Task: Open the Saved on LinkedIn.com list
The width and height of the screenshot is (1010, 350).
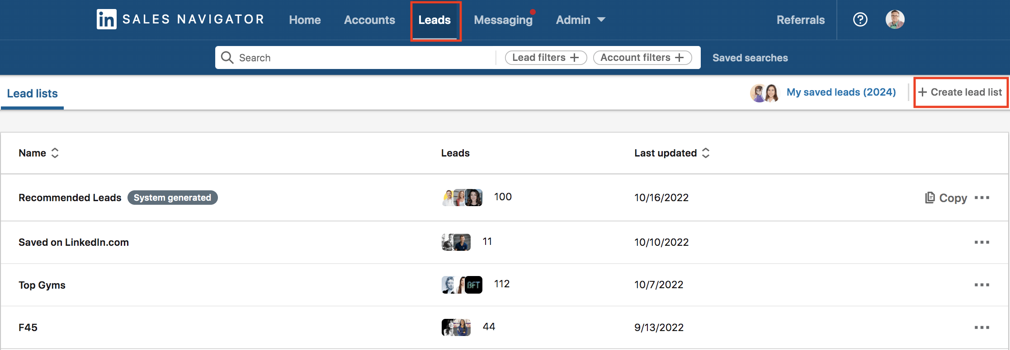Action: pyautogui.click(x=74, y=242)
